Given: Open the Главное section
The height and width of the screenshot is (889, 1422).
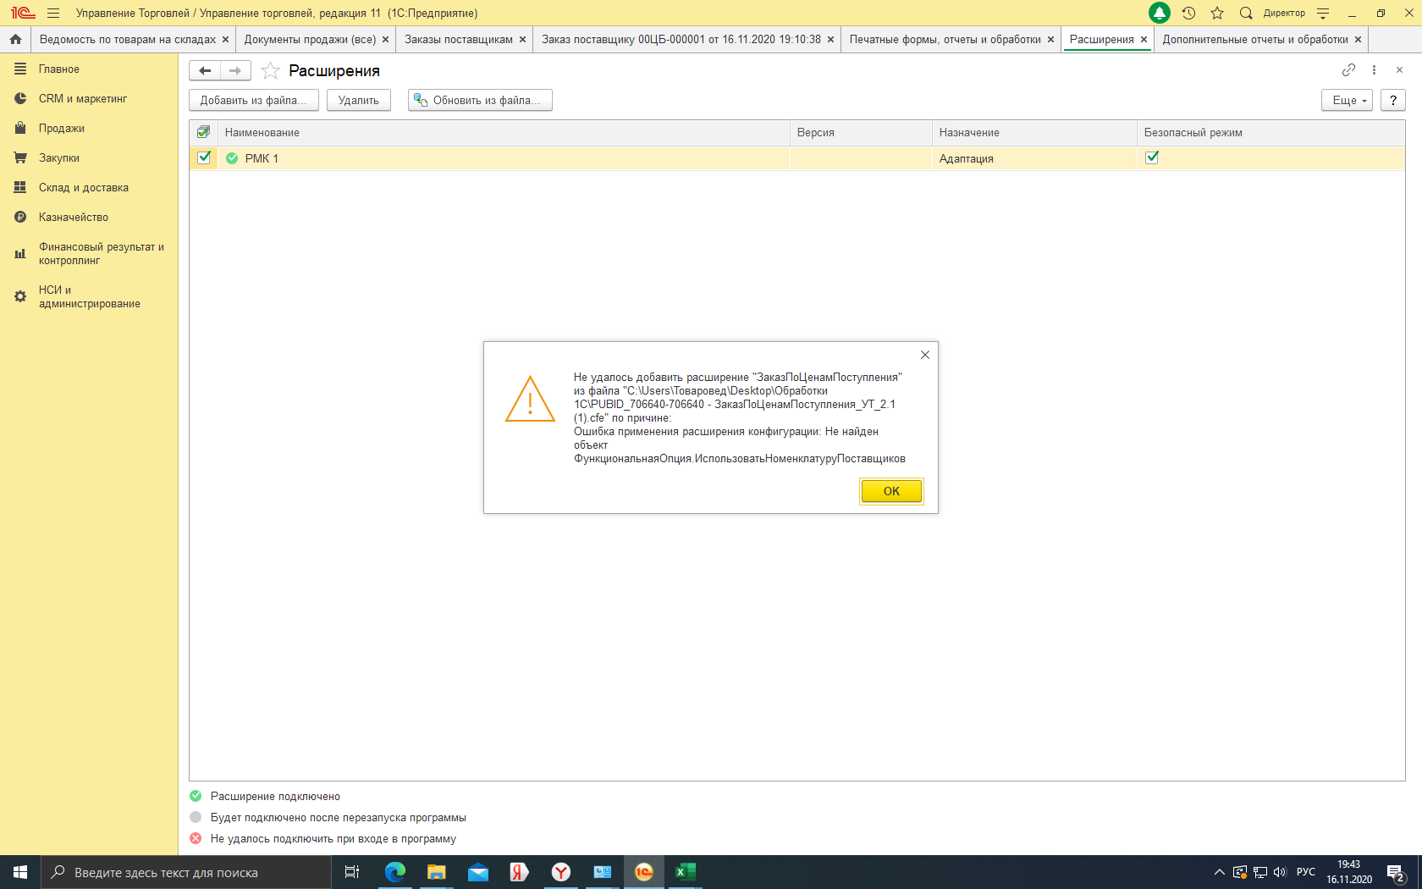Looking at the screenshot, I should [58, 69].
